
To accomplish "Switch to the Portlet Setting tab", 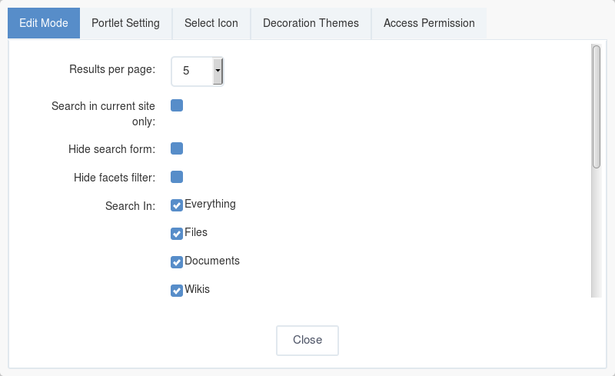I will pos(125,23).
